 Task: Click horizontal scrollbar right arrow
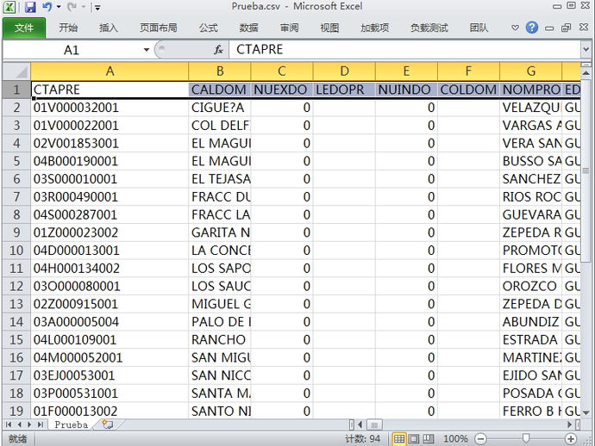click(569, 424)
